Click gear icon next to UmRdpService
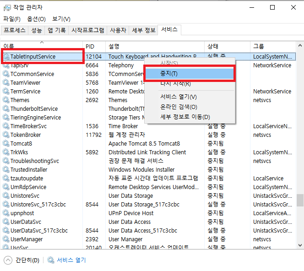Screen dimensions: 304x271 point(6,187)
